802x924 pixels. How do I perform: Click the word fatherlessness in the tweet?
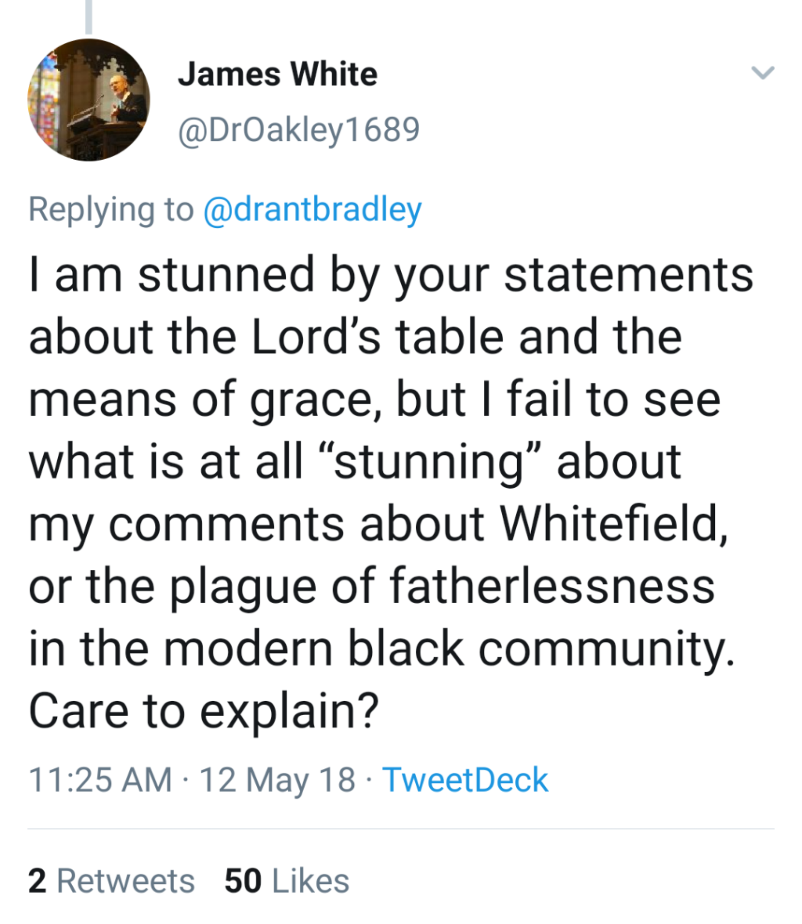click(552, 586)
